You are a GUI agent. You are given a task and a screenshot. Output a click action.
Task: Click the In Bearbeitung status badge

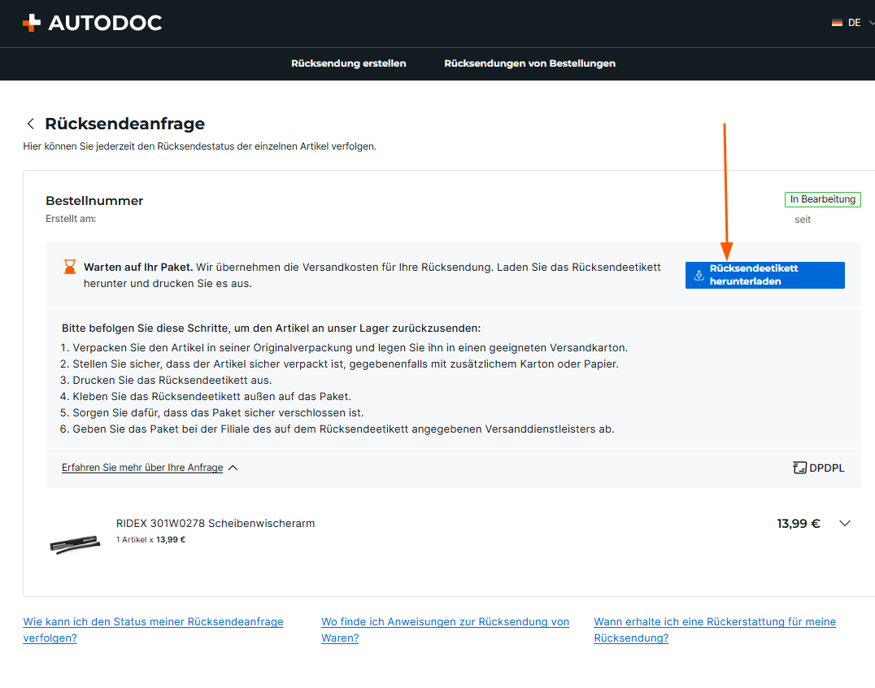click(822, 199)
